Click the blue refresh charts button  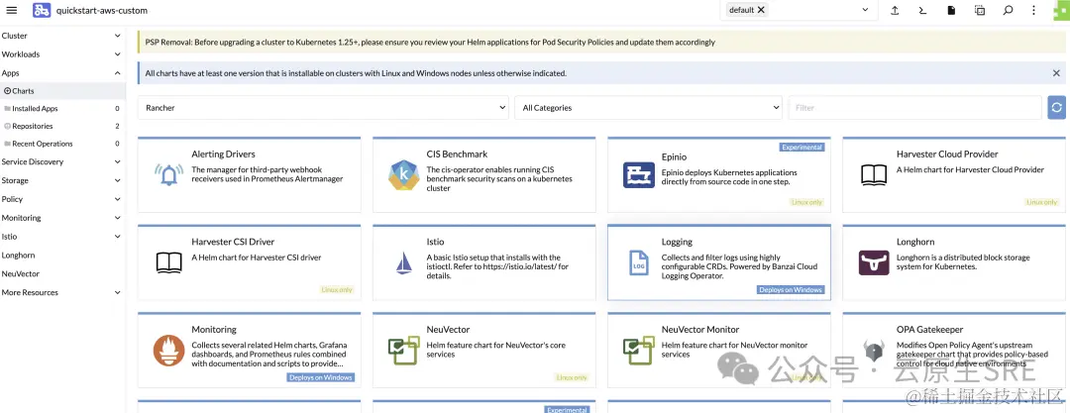pos(1056,108)
